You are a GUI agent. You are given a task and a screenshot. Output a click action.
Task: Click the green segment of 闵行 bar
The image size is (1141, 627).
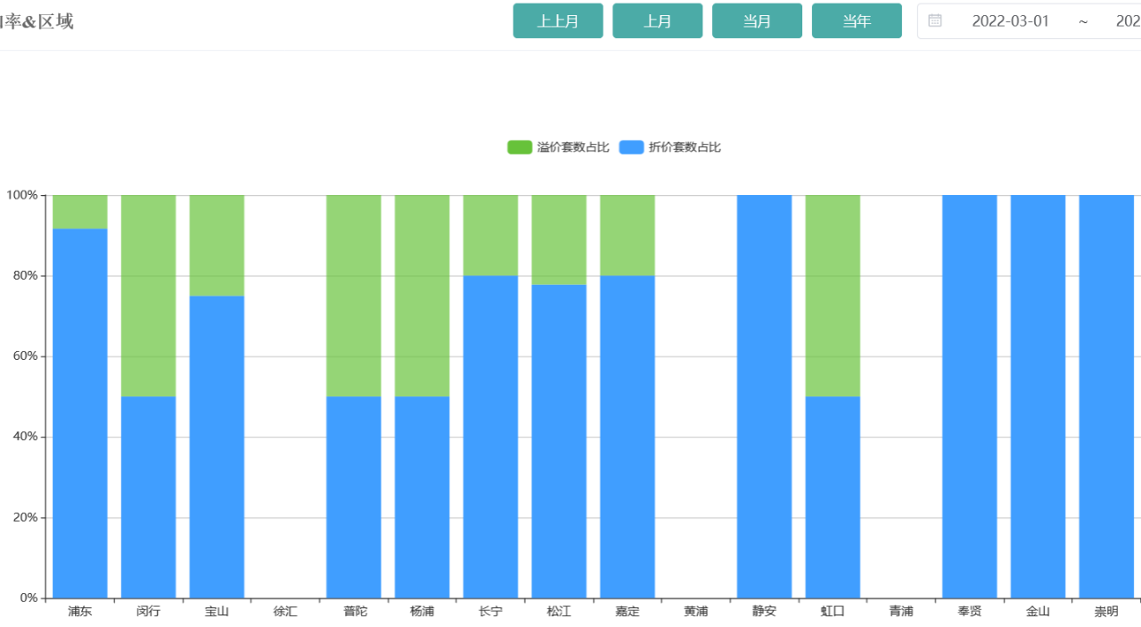[x=148, y=296]
